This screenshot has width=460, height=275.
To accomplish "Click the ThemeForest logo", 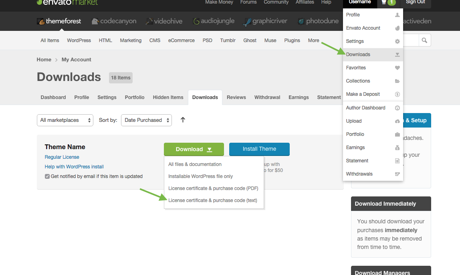I will (x=59, y=21).
